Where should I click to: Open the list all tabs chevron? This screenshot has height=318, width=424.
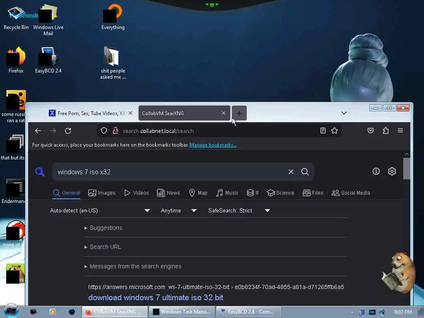click(344, 113)
